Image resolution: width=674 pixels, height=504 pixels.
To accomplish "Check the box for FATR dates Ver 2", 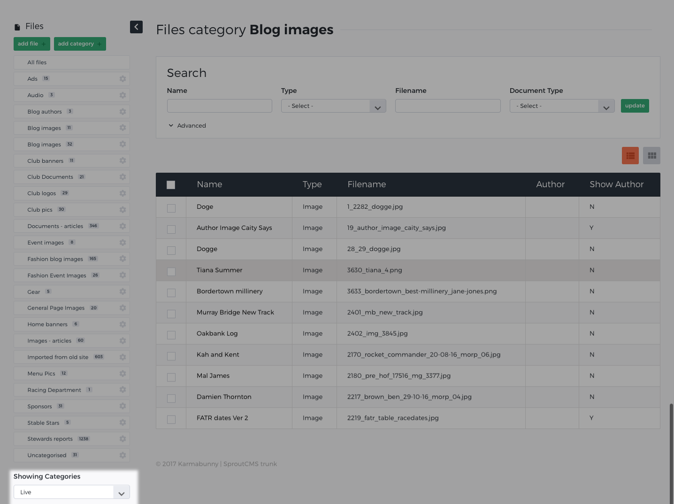I will 171,420.
